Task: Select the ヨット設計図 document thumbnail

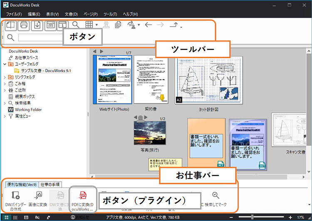Action: (x=208, y=80)
